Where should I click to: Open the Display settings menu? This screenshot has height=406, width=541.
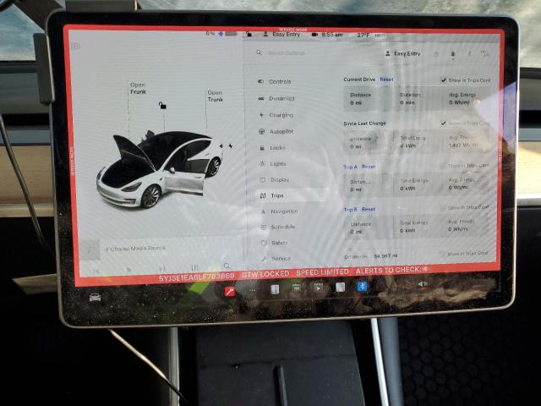(x=274, y=180)
